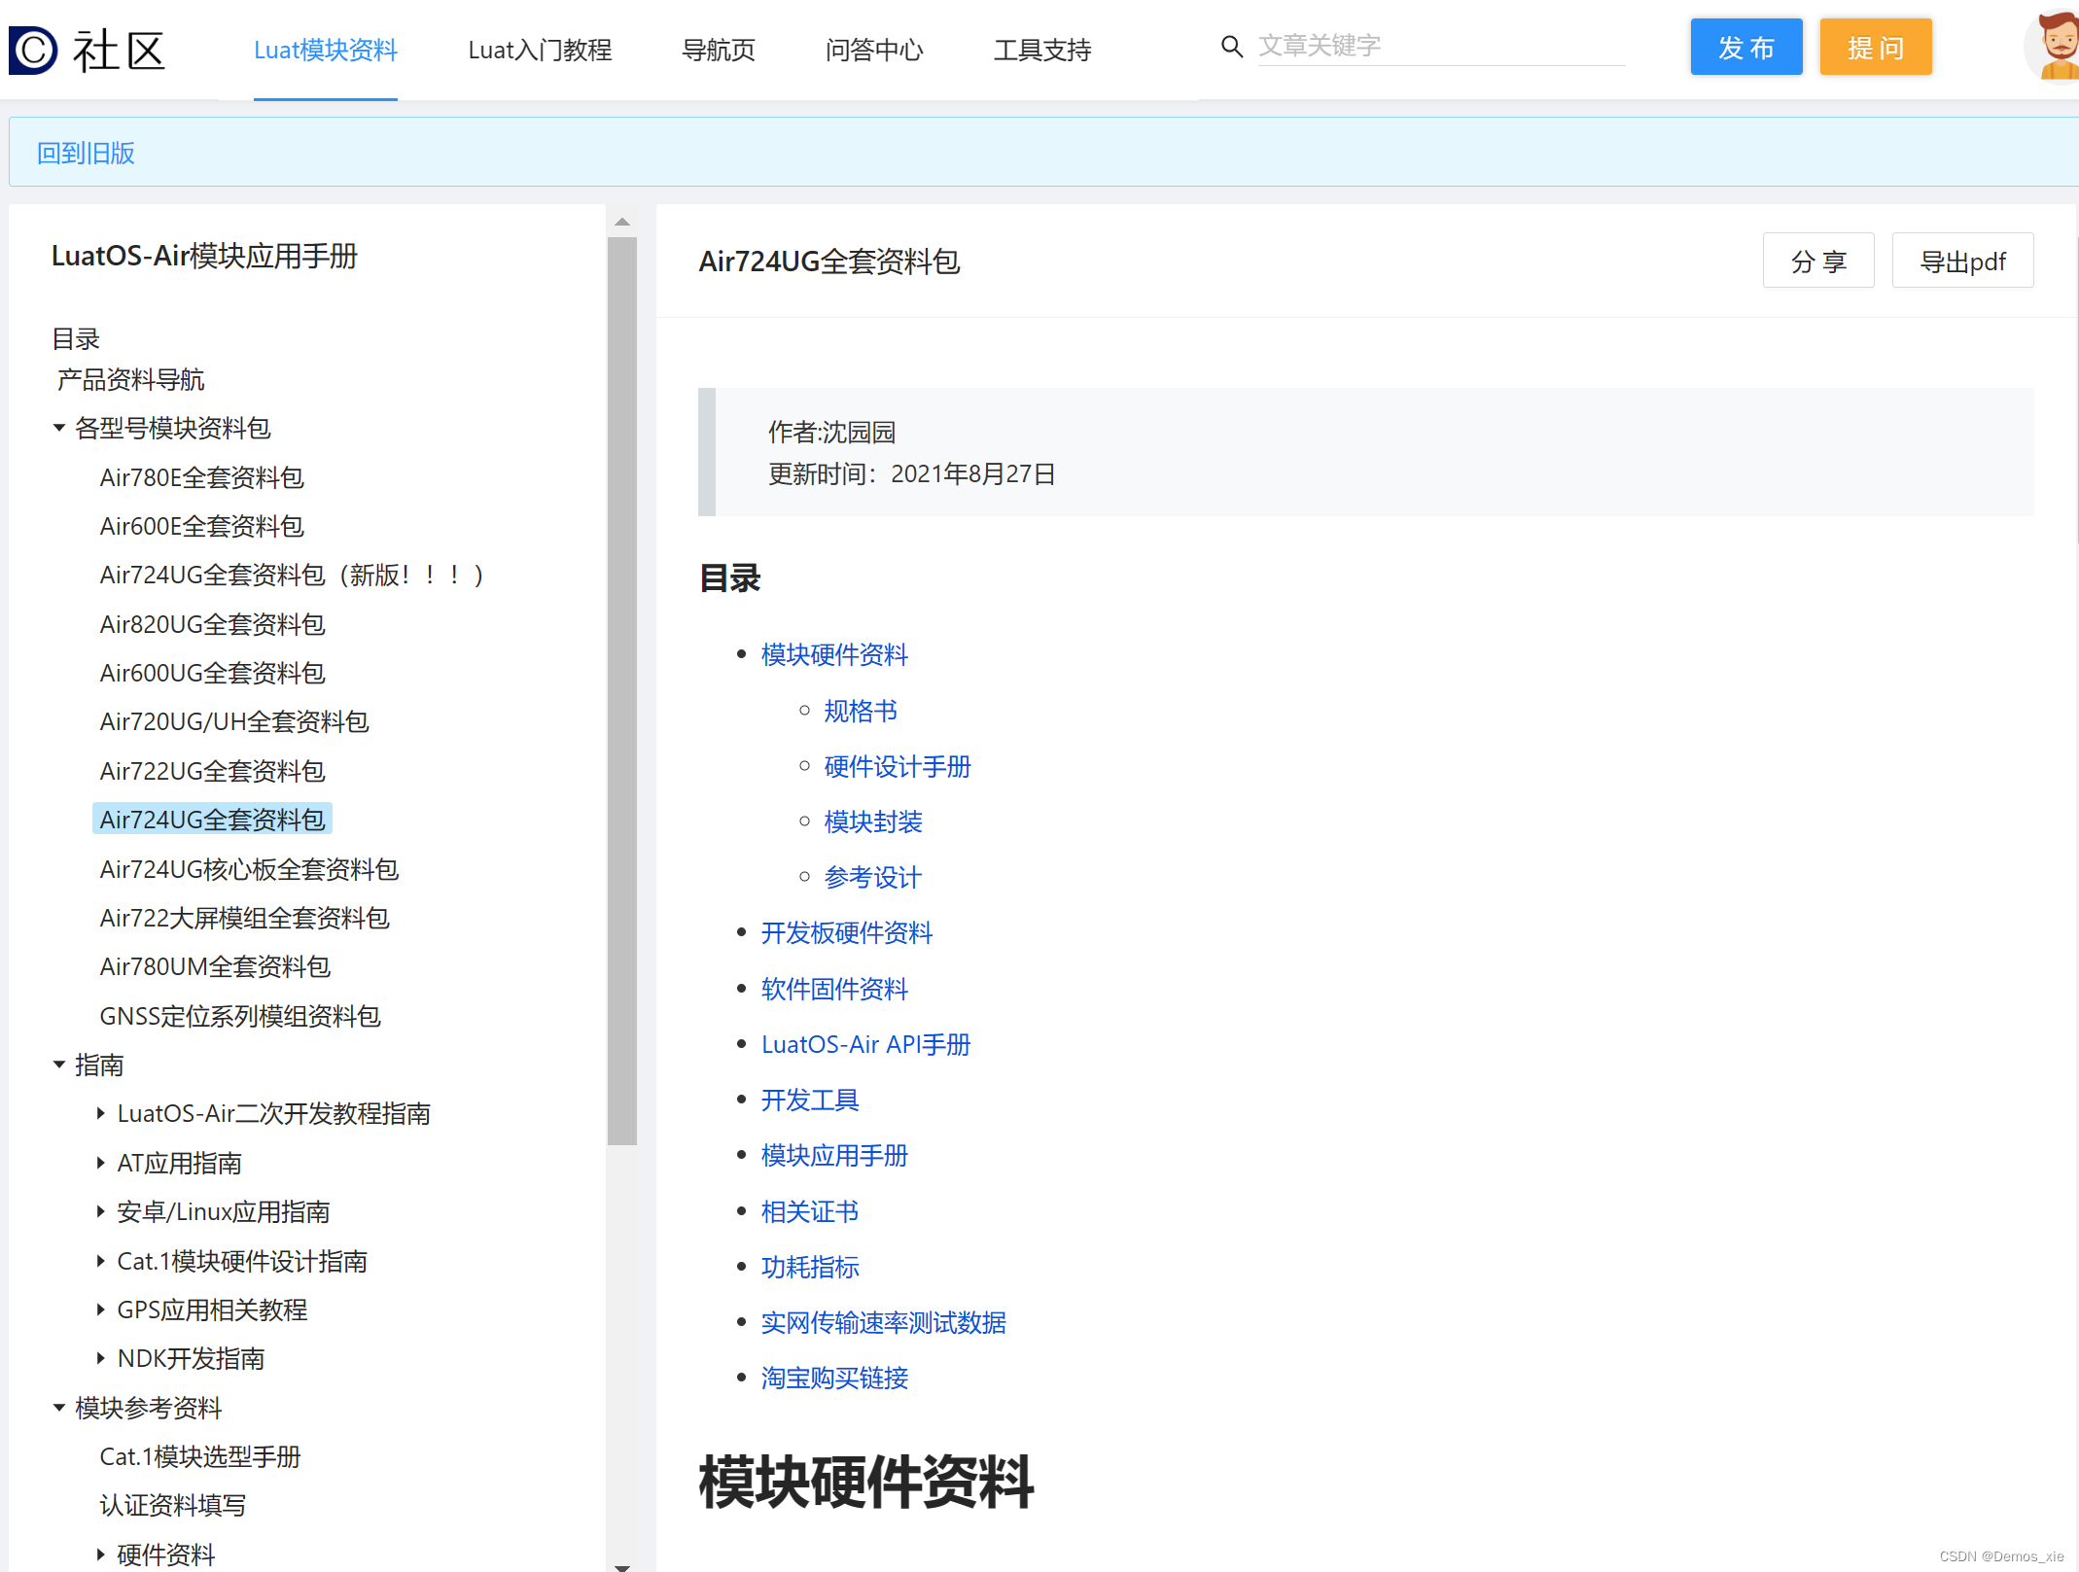Open Air722大屏模组全套资料包 item
The image size is (2079, 1572).
244,918
